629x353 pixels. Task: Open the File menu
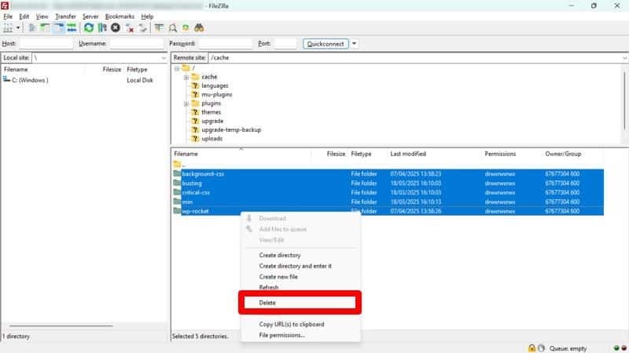click(8, 16)
